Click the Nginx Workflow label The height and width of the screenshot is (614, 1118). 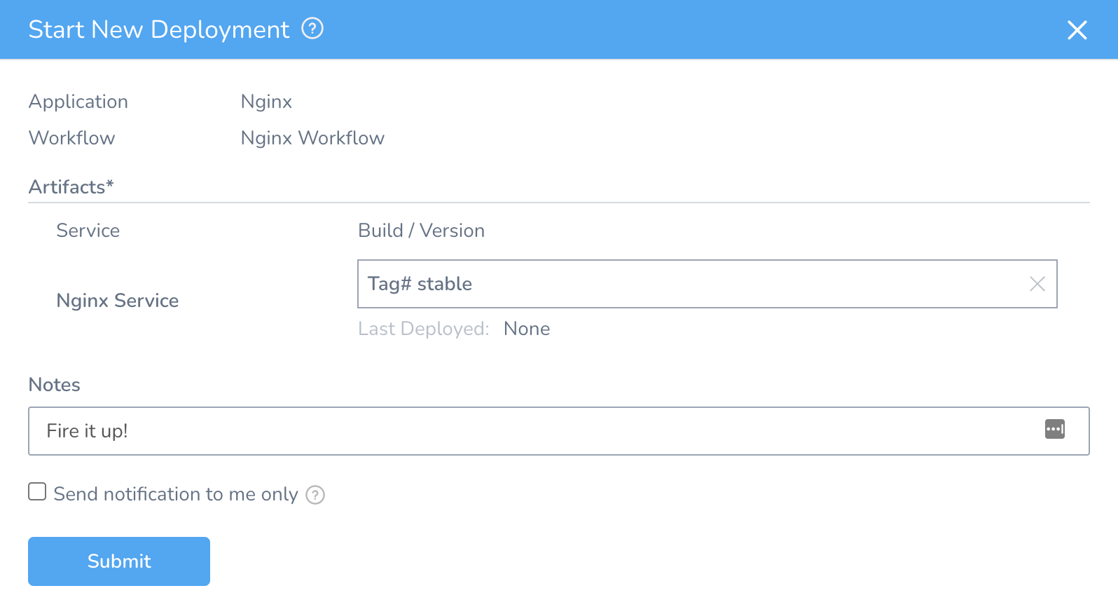(x=312, y=137)
